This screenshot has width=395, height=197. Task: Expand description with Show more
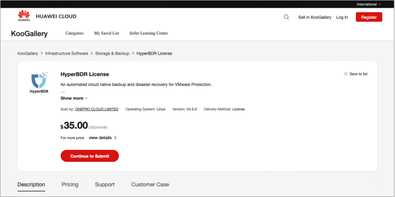point(74,98)
